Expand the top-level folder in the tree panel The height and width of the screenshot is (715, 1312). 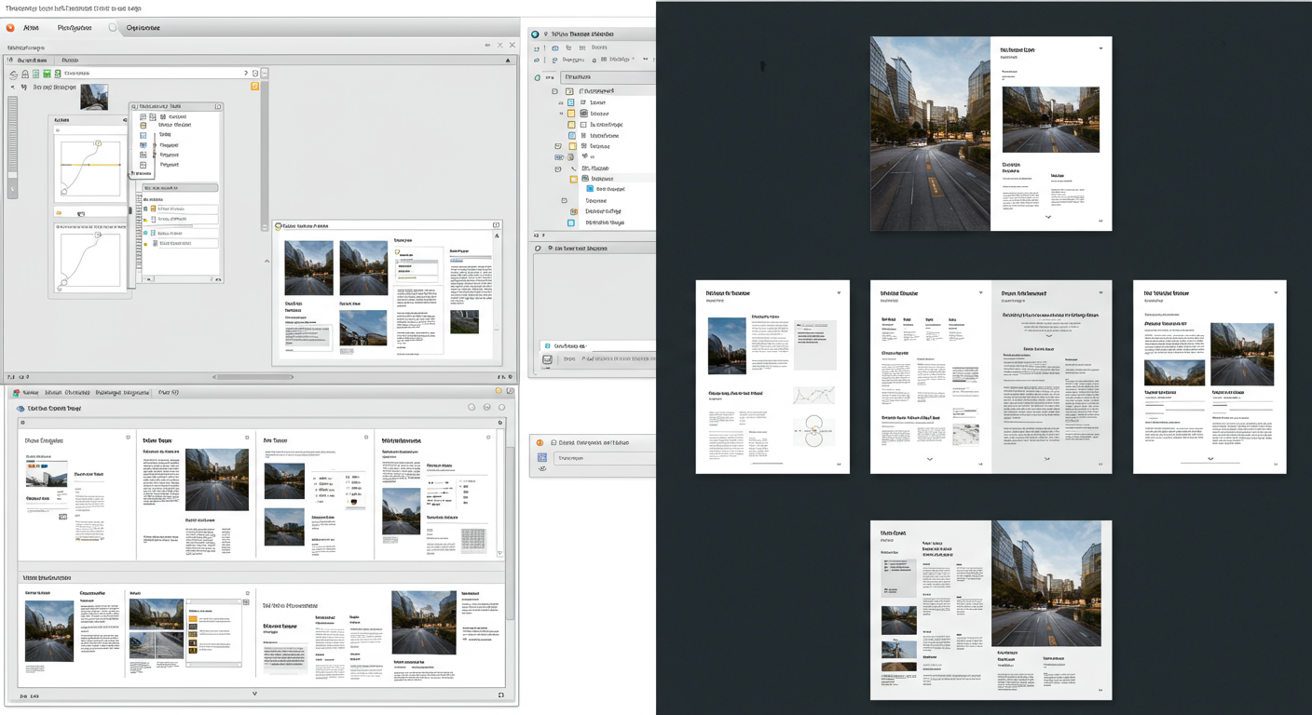coord(556,91)
